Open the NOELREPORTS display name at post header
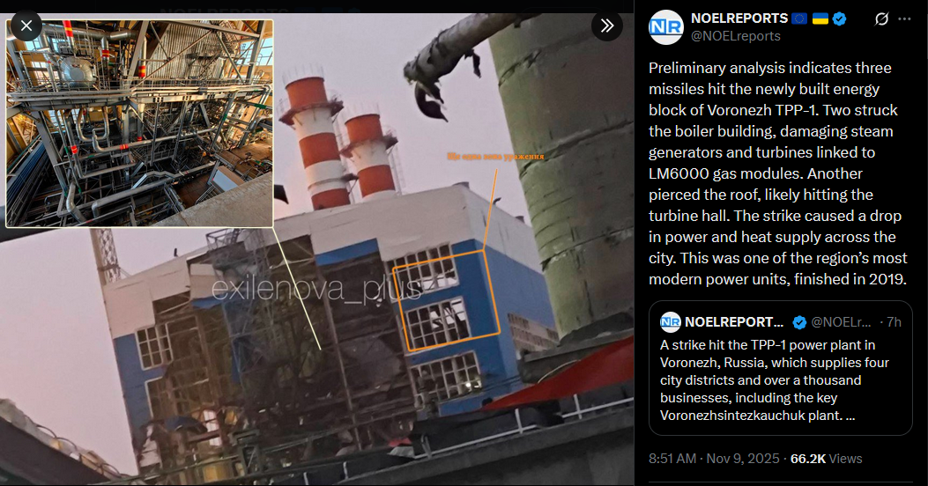The image size is (928, 486). [x=739, y=18]
